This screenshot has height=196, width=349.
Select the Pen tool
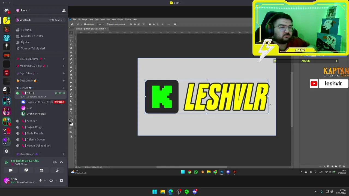pyautogui.click(x=71, y=93)
